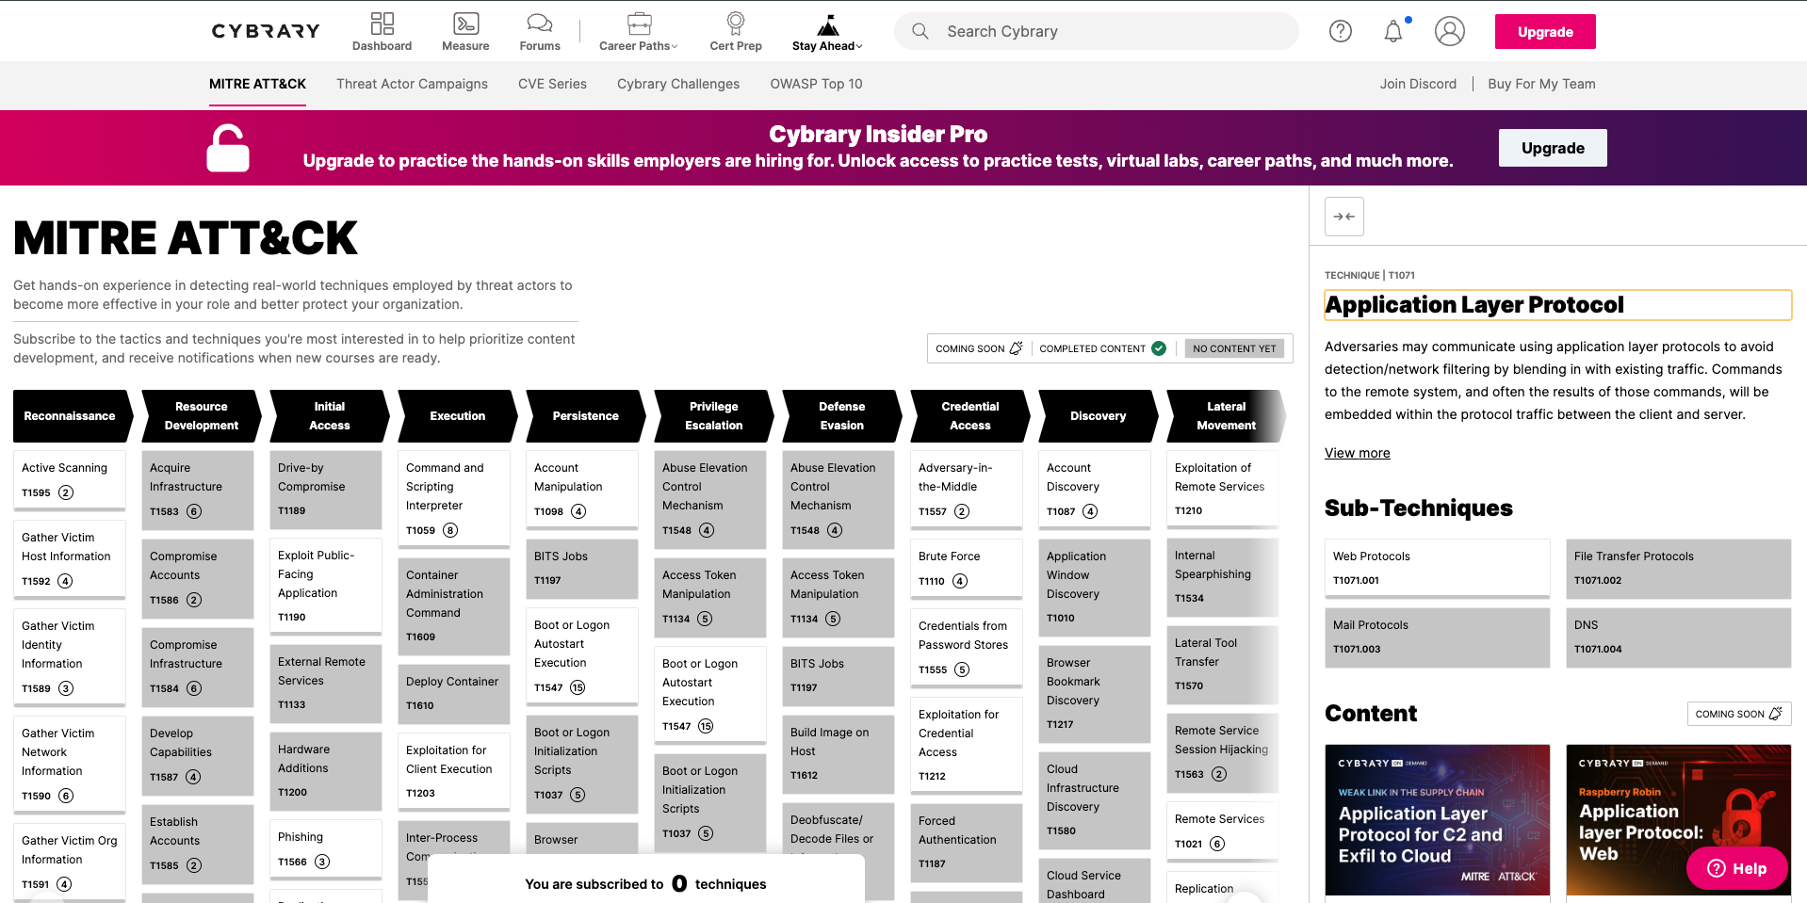Screen dimensions: 1807x903
Task: Select Lateral Tool Transfer T1570 technique
Action: 1222,664
